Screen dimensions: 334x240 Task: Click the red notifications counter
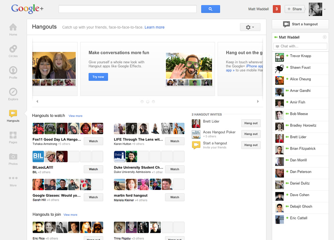pyautogui.click(x=277, y=9)
